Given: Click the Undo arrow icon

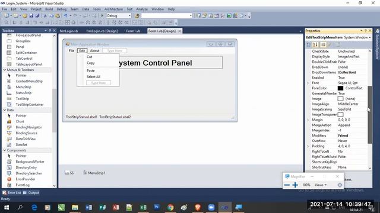Looking at the screenshot, I should coord(65,16).
